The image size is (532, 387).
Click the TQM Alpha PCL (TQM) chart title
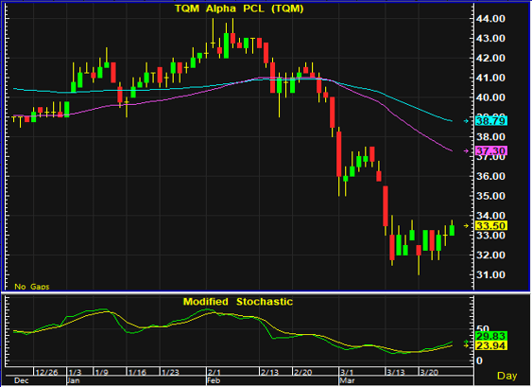coord(239,9)
